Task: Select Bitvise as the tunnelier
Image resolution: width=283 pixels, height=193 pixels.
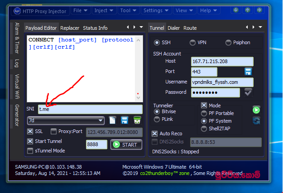Action: tap(157, 111)
